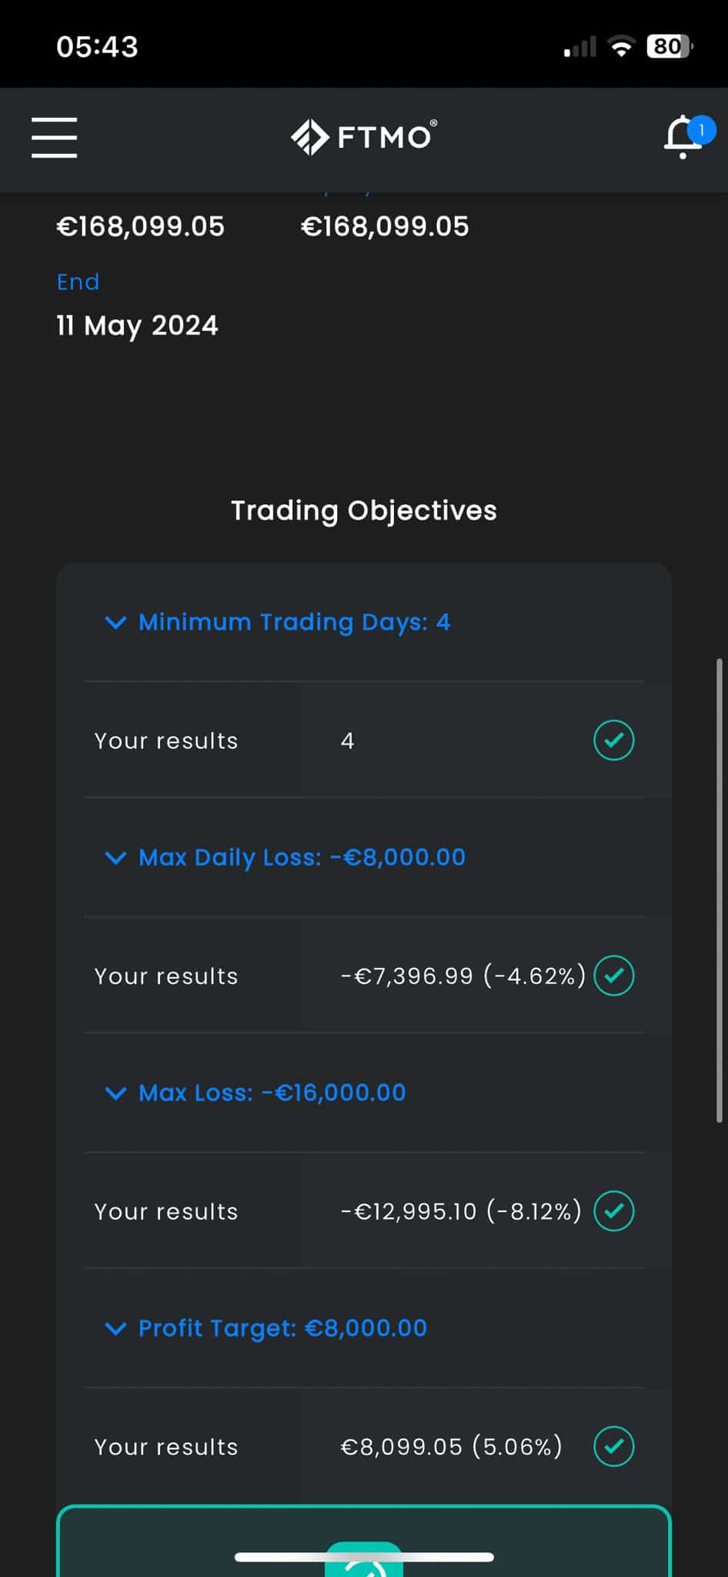This screenshot has height=1577, width=728.
Task: Tap the Wi-Fi status icon
Action: click(x=621, y=47)
